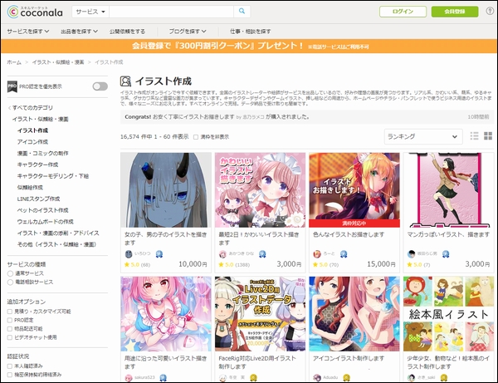The height and width of the screenshot is (383, 498).
Task: Click ホーム breadcrumb link
Action: (14, 62)
